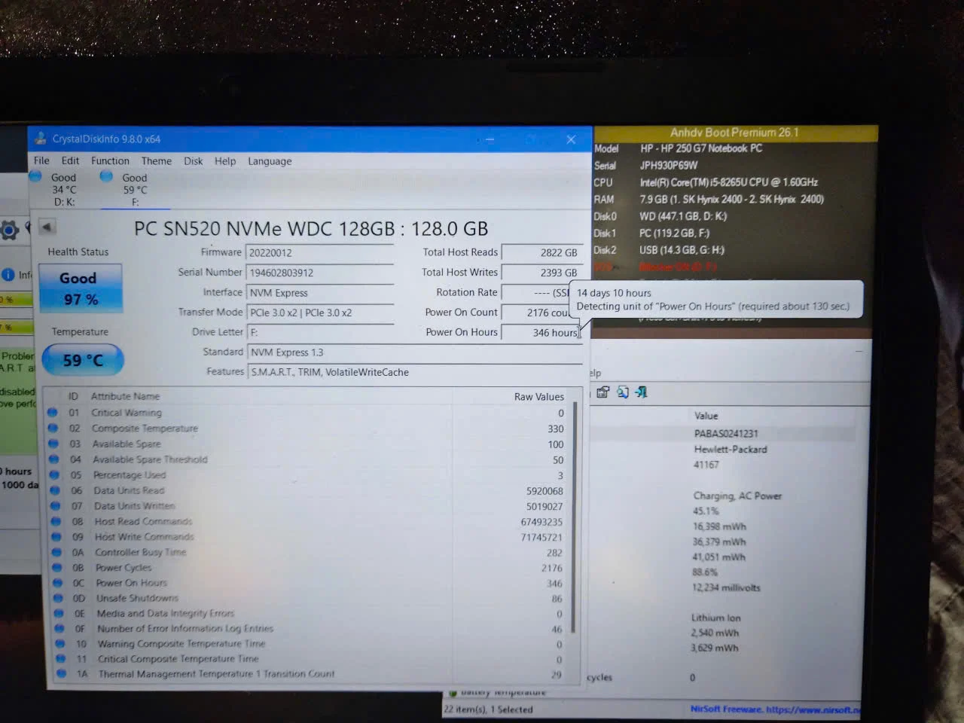Select the Thermal Management Temperature 1 Transition Count row
Viewport: 964px width, 723px height.
point(311,674)
